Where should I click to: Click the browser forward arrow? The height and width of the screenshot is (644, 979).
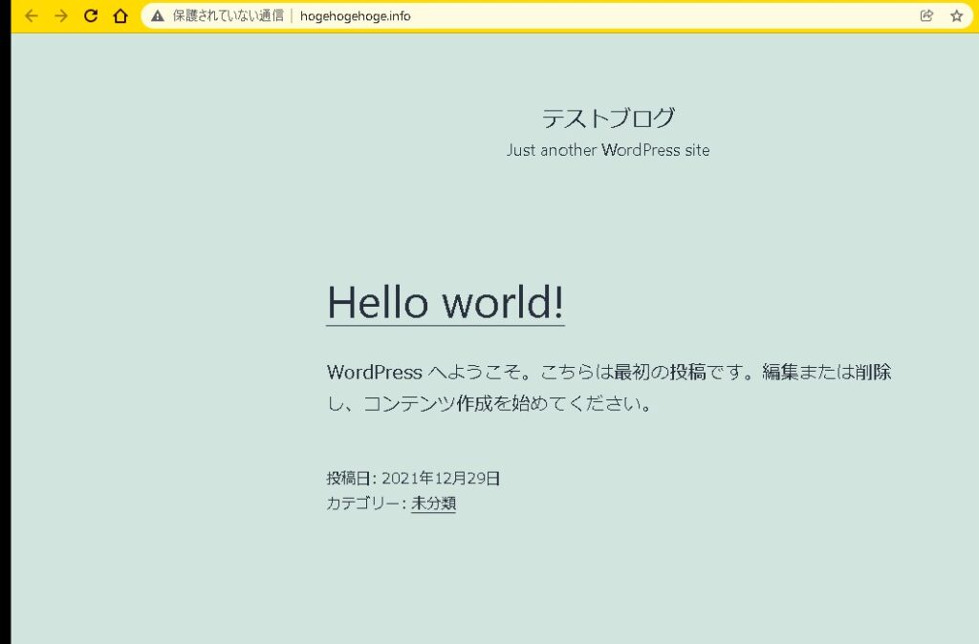61,16
